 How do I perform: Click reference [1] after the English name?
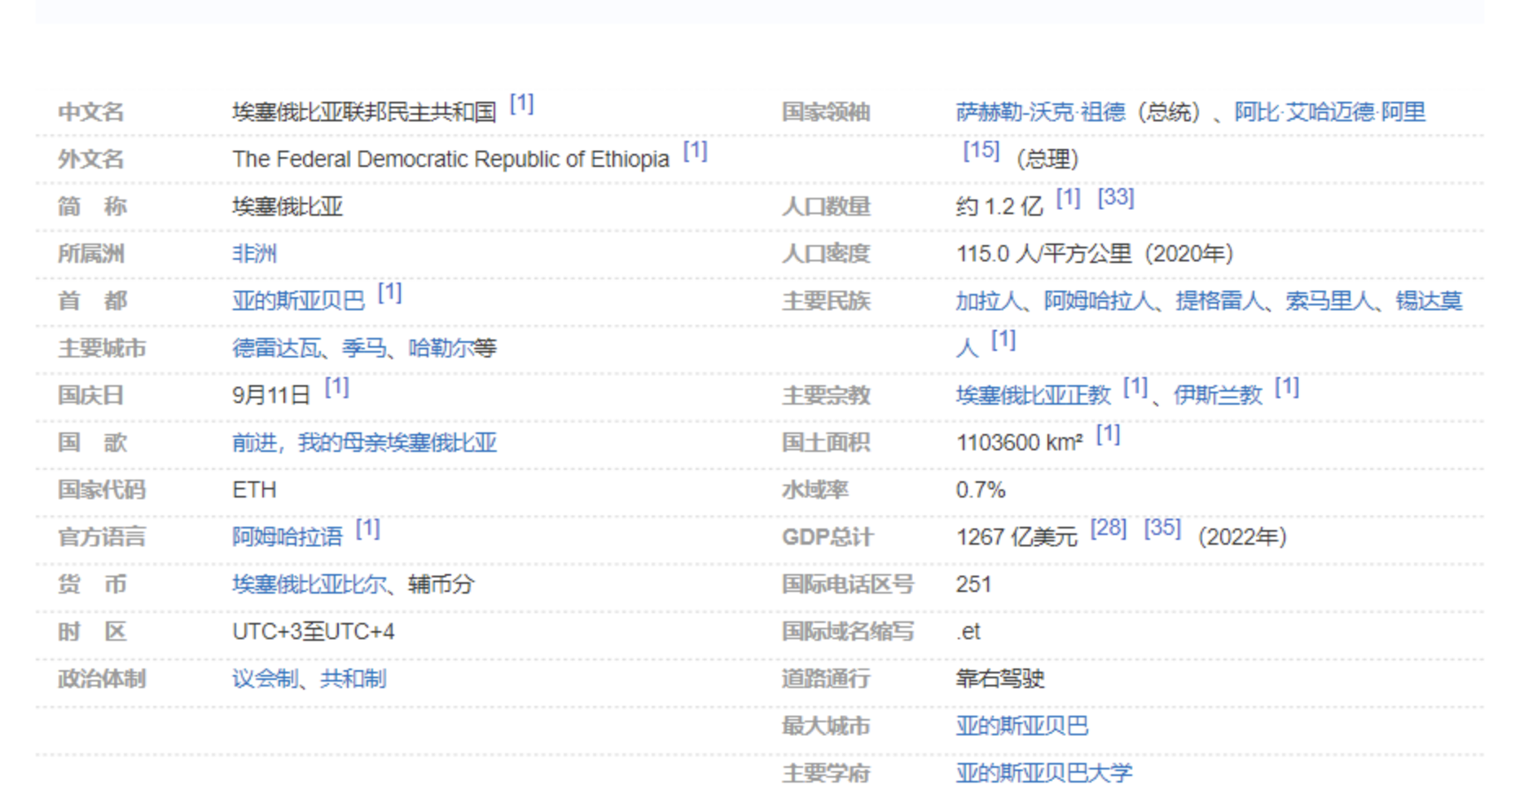click(x=695, y=151)
